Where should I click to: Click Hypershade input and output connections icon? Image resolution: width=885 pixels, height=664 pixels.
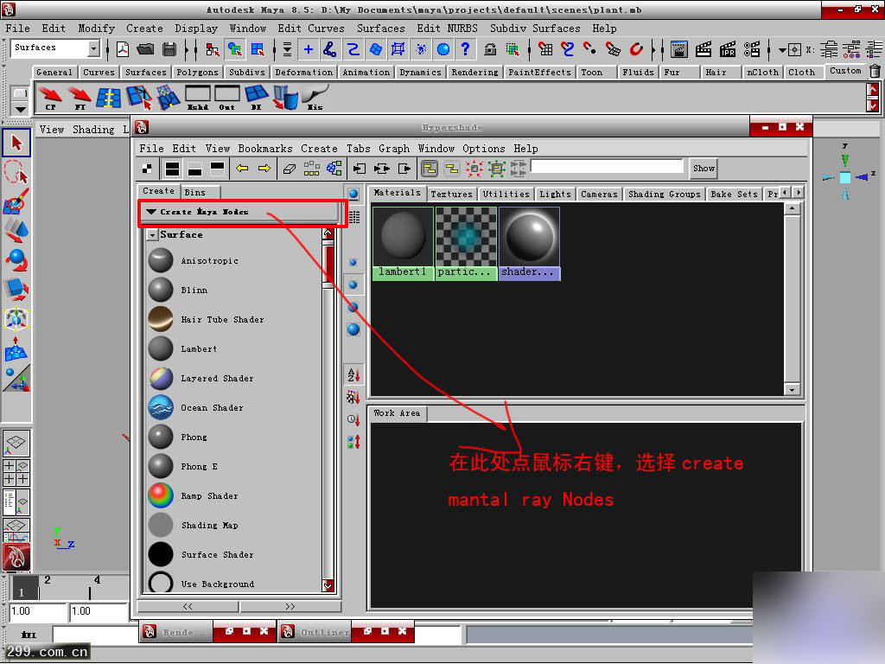tap(382, 169)
